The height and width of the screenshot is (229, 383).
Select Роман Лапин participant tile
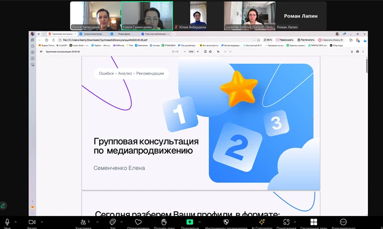[x=301, y=16]
